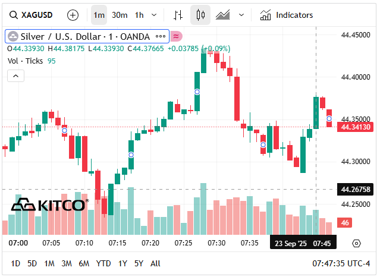Collapse the legend with the chevron button

point(16,75)
